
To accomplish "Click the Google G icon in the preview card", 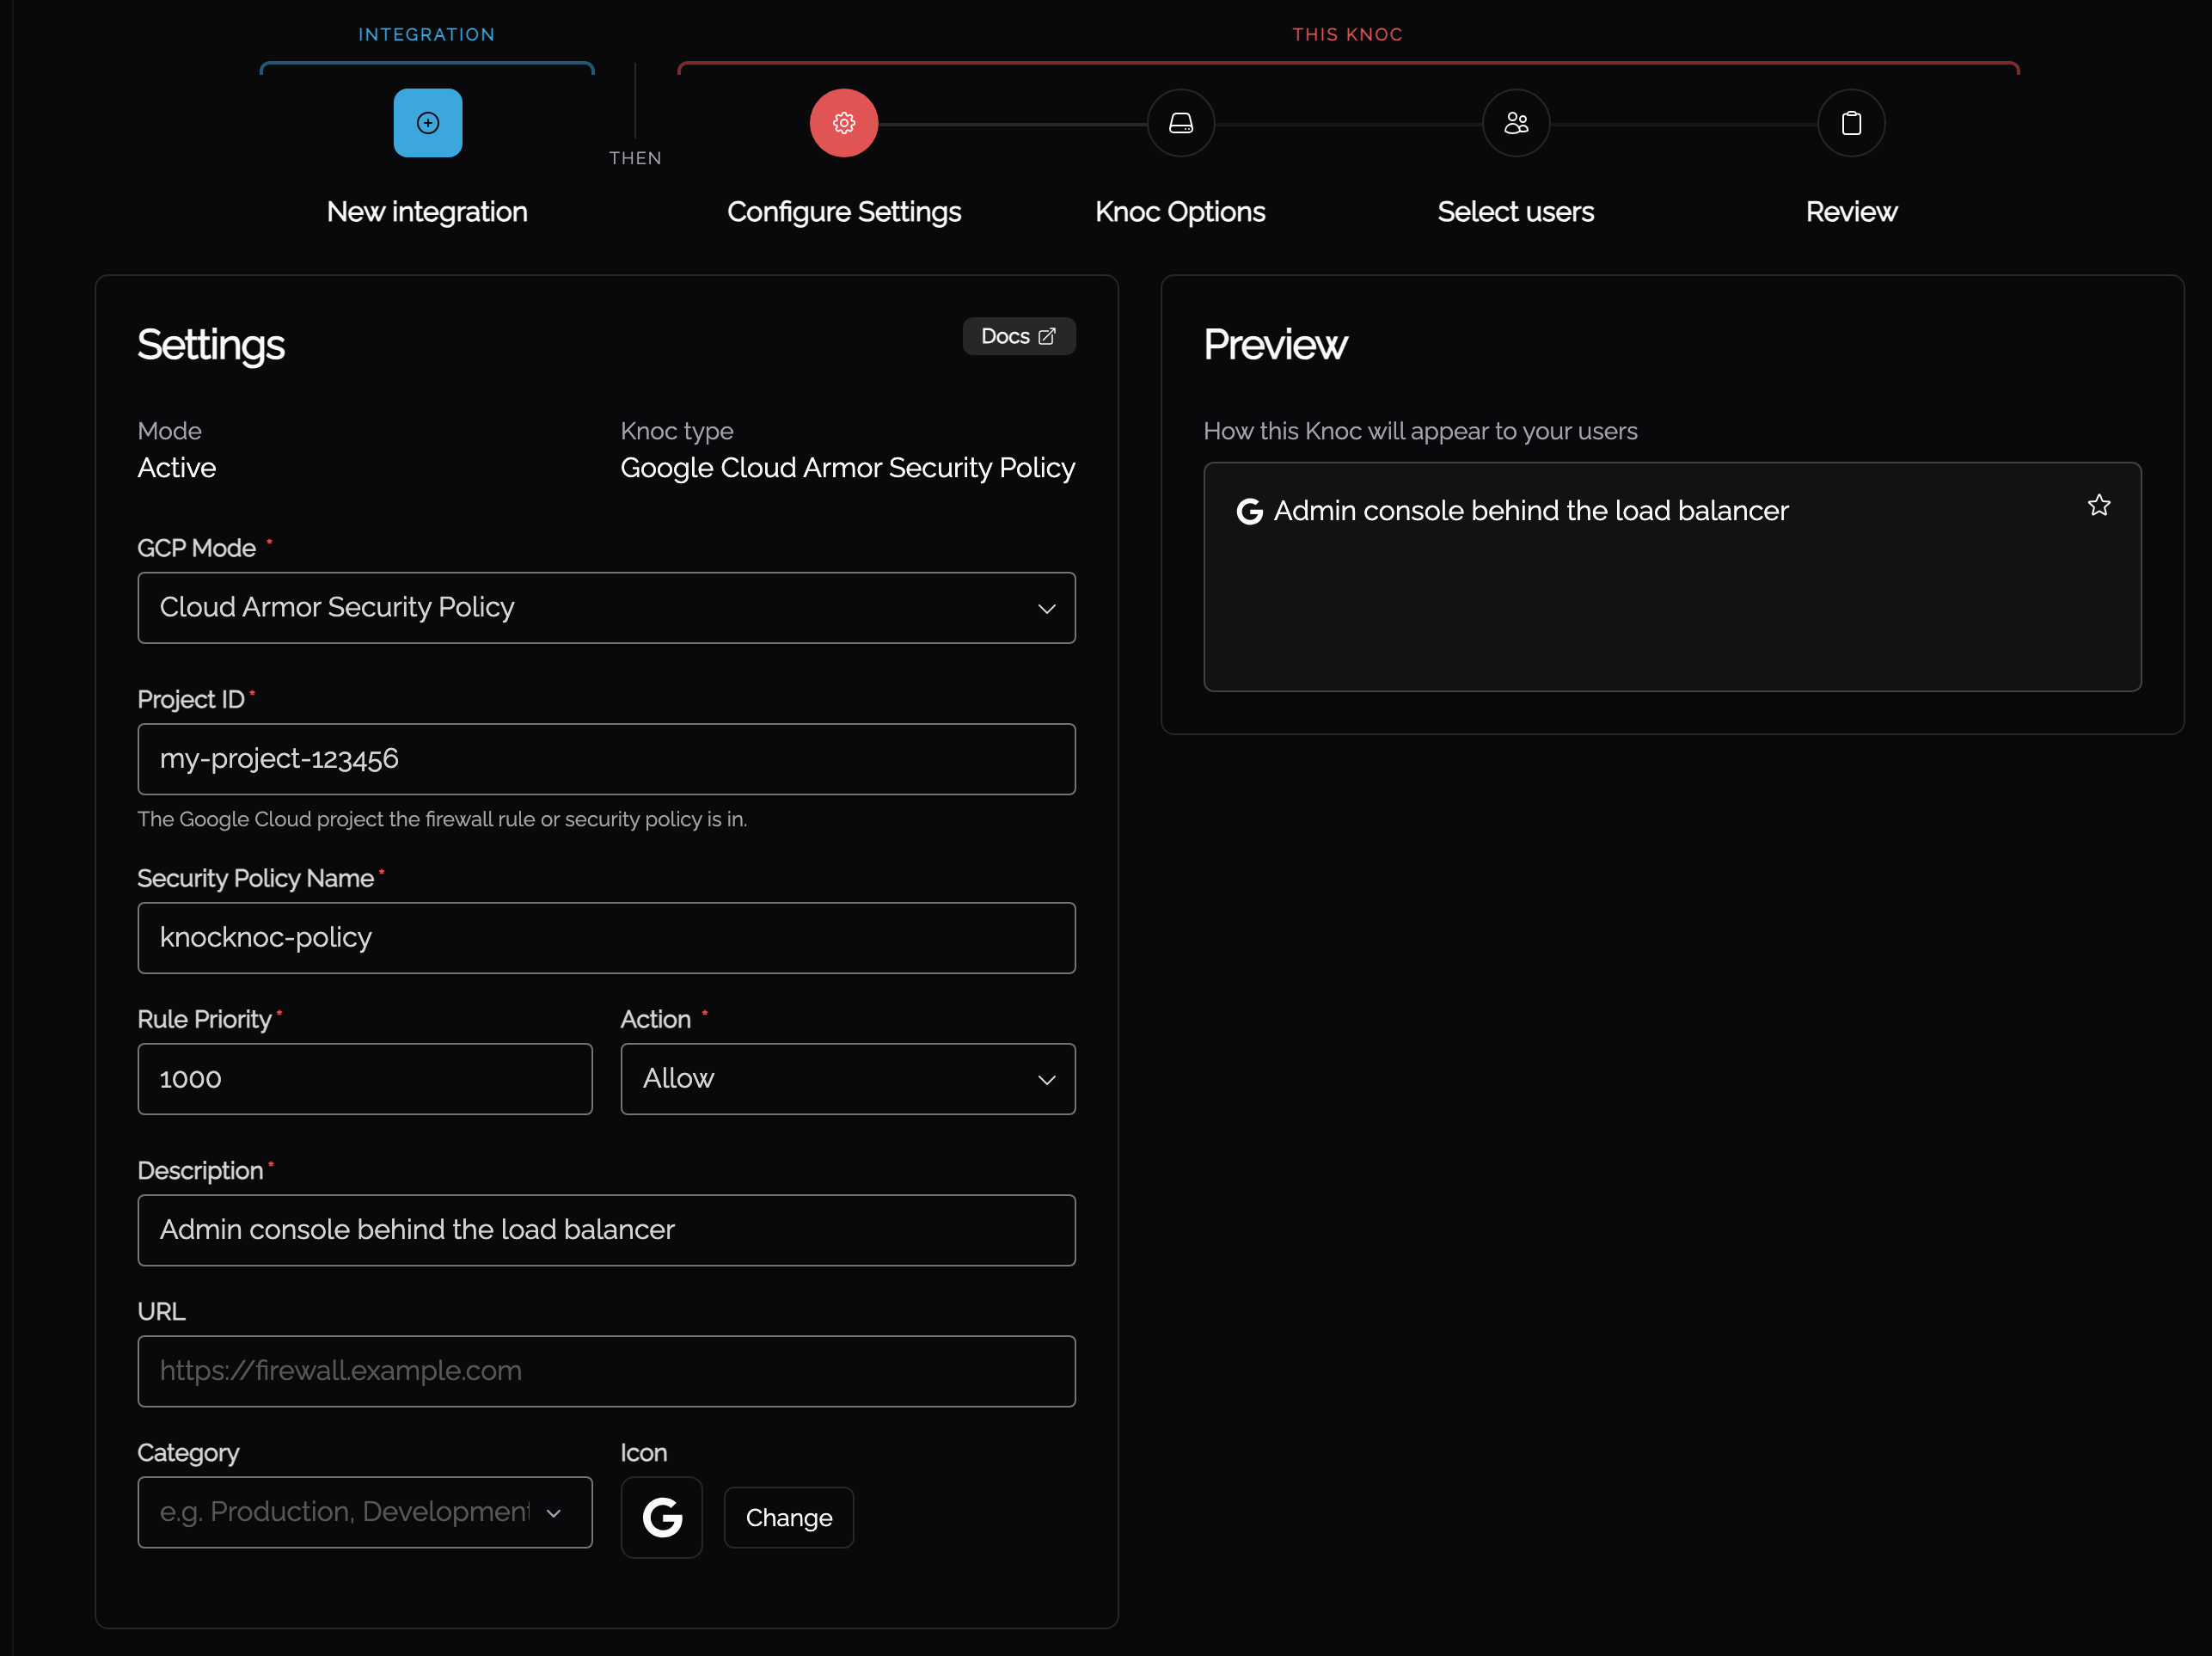I will 1249,511.
